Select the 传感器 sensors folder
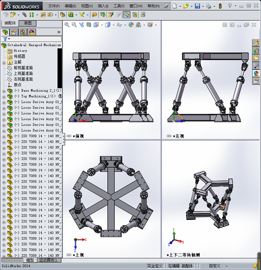 point(20,57)
